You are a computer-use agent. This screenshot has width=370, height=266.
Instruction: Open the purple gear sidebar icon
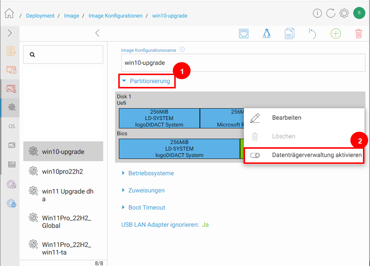pyautogui.click(x=11, y=184)
